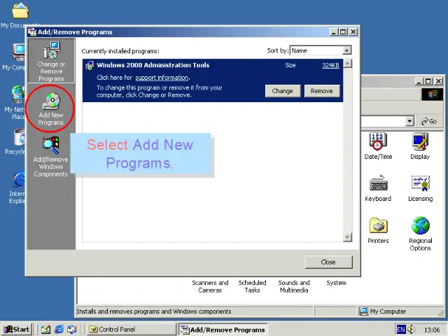This screenshot has height=336, width=448.
Task: Open Control Panel address bar dropdown arrow
Action: 409,121
